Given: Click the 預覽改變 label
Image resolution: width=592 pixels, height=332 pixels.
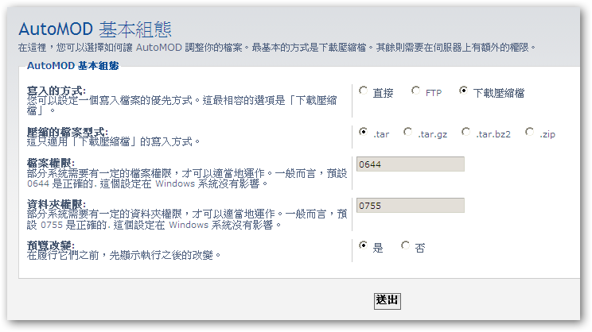Looking at the screenshot, I should 51,245.
